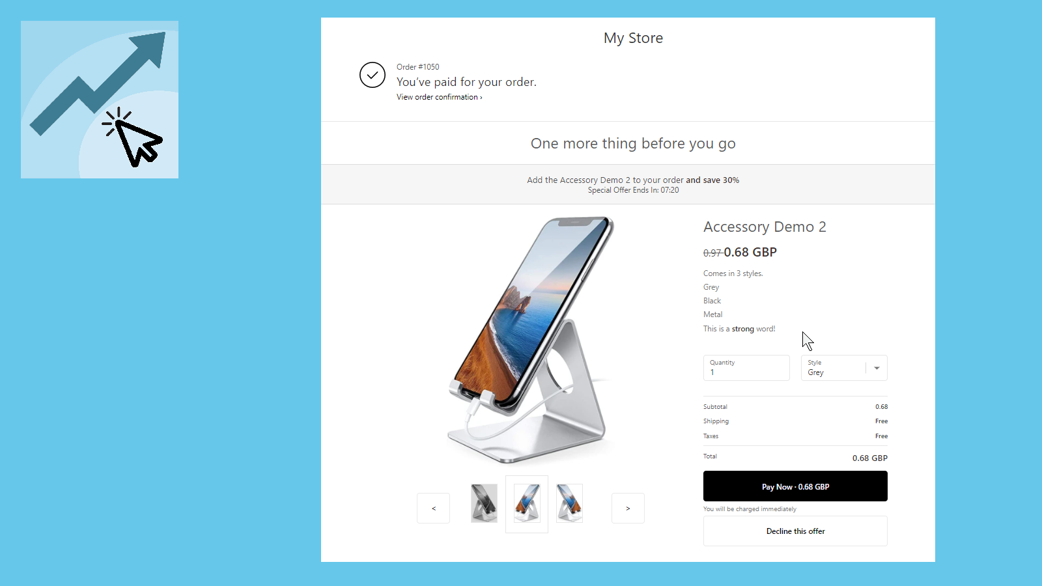Select the middle phone stand thumbnail
The image size is (1042, 586).
pyautogui.click(x=527, y=503)
